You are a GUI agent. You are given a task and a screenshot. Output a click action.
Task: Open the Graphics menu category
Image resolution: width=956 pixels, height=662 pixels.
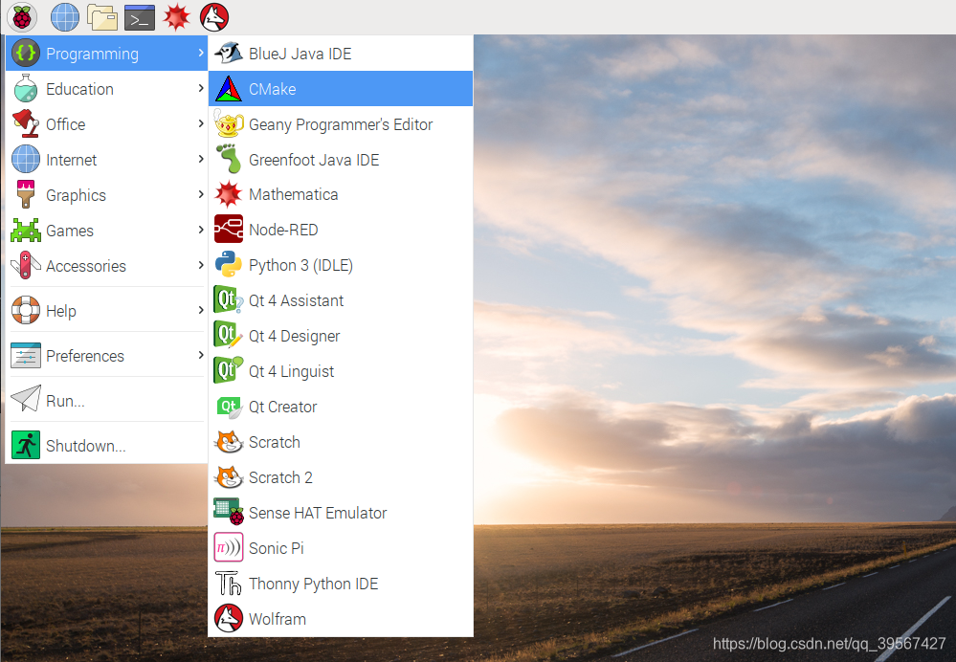[x=106, y=194]
